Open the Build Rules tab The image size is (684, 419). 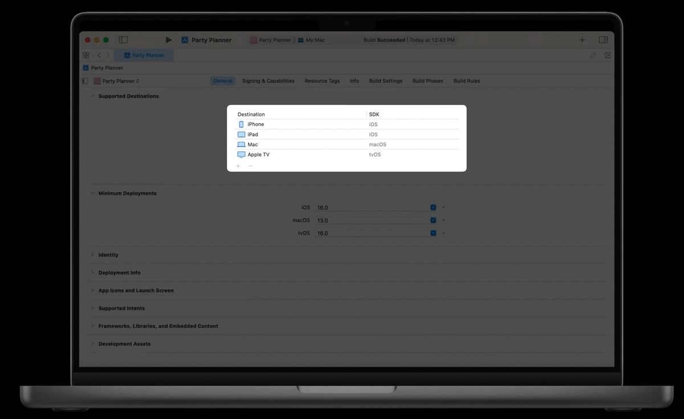tap(467, 81)
